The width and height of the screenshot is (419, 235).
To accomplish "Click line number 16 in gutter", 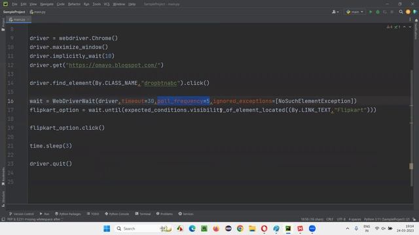I will (x=10, y=101).
